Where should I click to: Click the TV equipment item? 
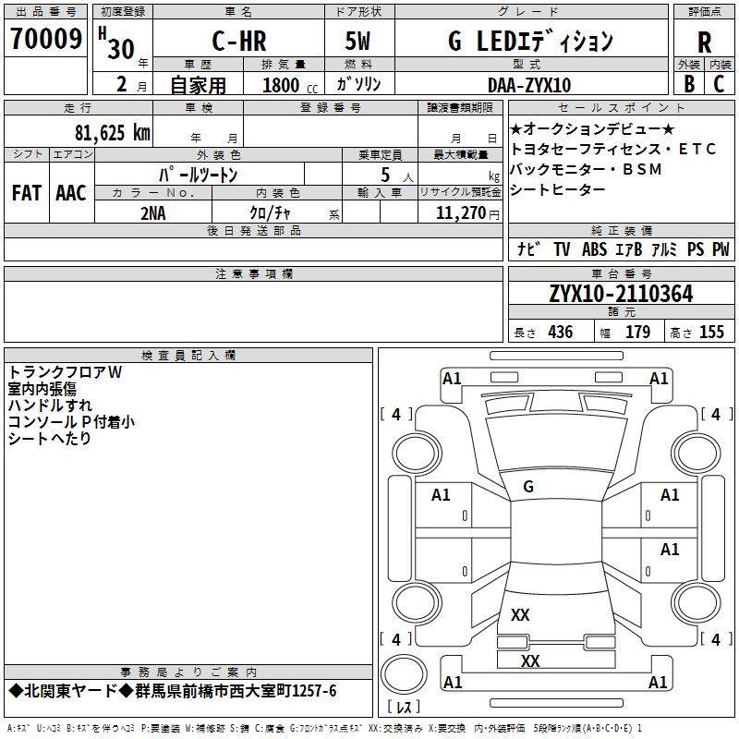coord(562,248)
